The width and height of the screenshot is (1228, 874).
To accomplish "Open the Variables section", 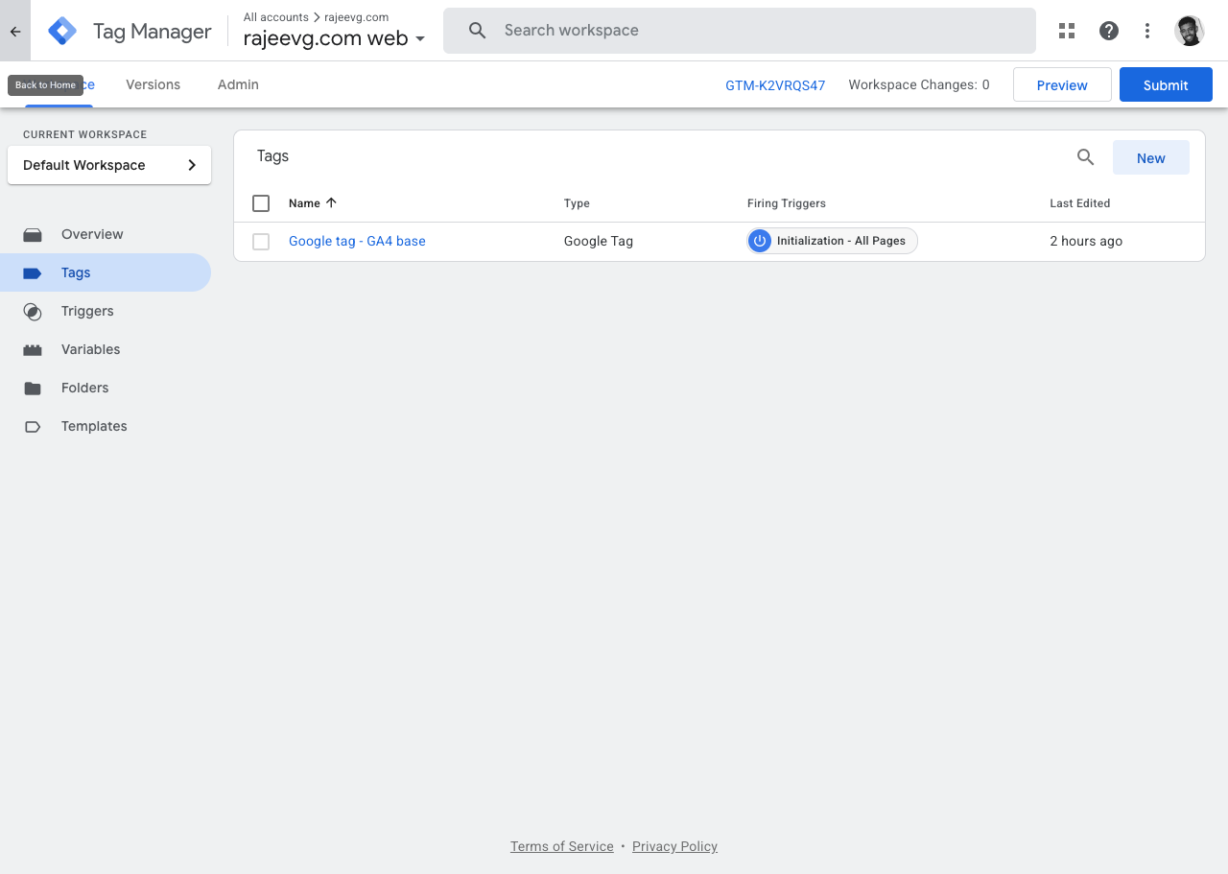I will click(90, 349).
